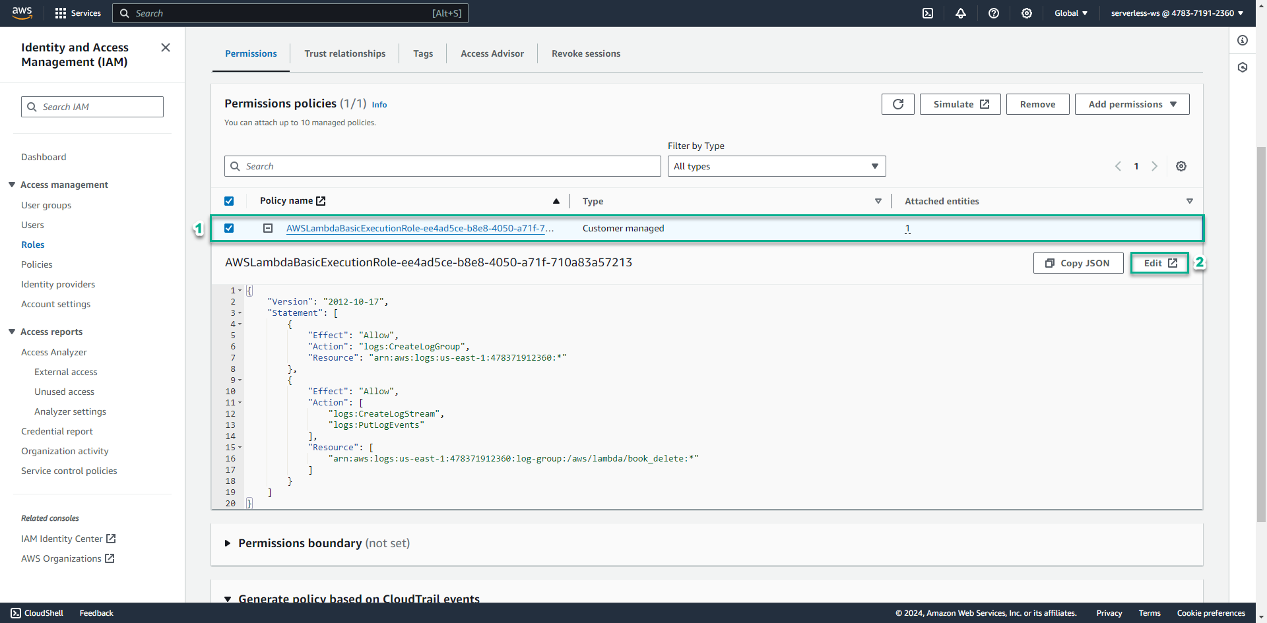1267x623 pixels.
Task: Open the AWSLambdaBasicExecutionRole policy link
Action: coord(420,228)
